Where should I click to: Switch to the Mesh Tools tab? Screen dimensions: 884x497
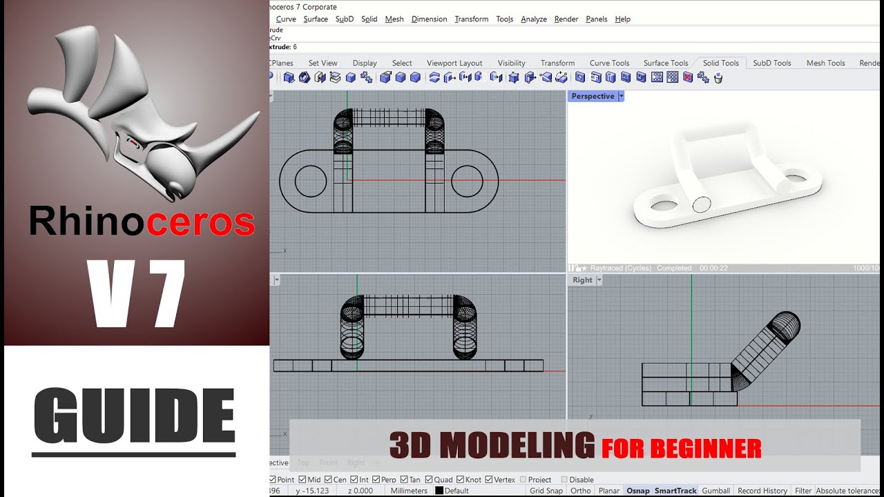tap(826, 63)
